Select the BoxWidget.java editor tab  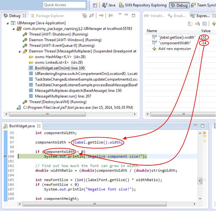point(22,126)
